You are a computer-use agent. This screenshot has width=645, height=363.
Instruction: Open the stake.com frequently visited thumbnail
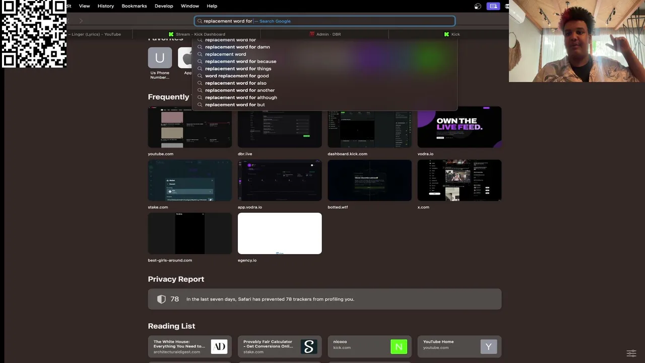point(190,180)
